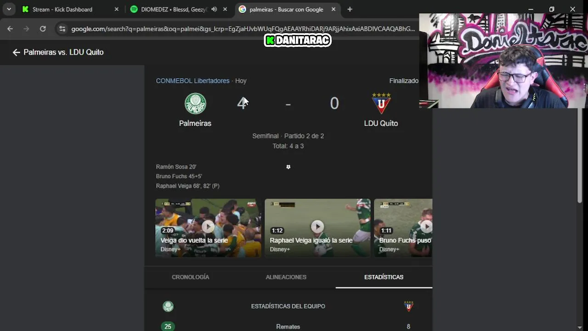Screen dimensions: 588x331
Task: Click 'Bruno Fuchs 45+5'' scorer text
Action: pos(179,176)
